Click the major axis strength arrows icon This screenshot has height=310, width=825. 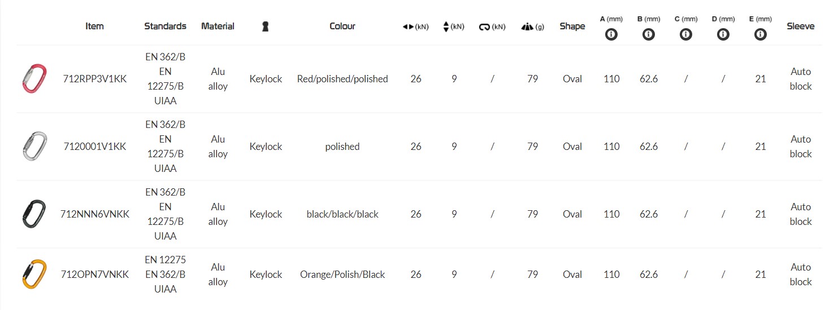(x=409, y=26)
